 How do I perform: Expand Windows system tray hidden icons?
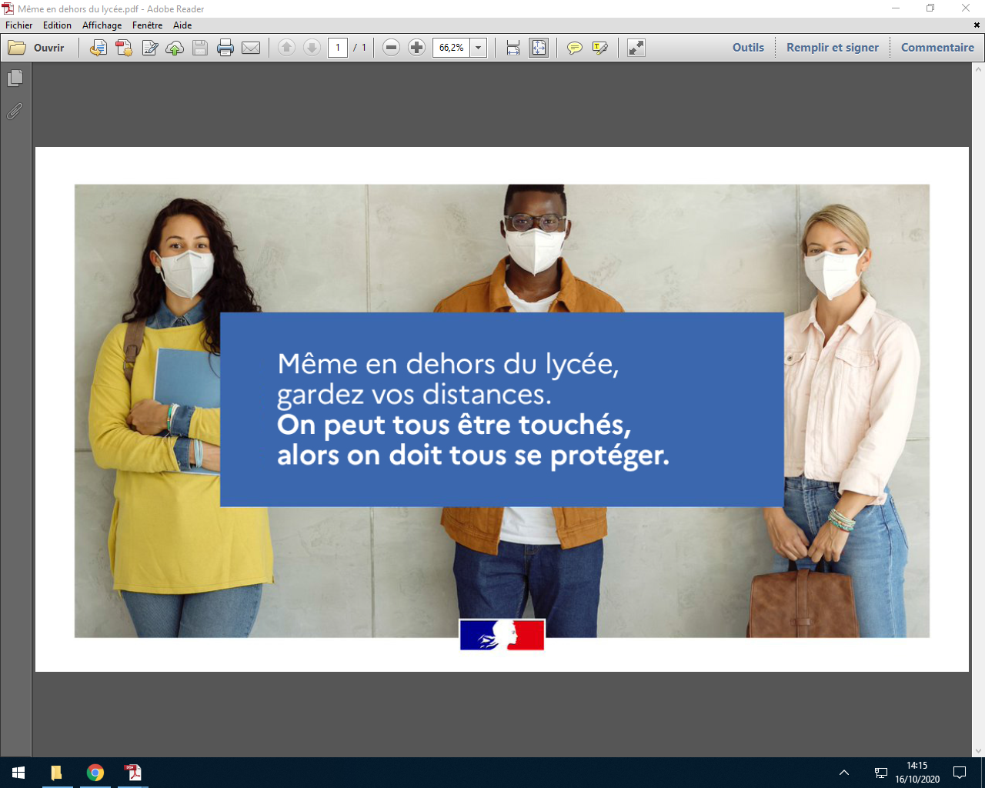pyautogui.click(x=844, y=773)
